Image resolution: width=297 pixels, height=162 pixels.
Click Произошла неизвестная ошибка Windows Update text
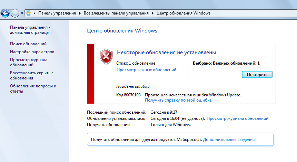pyautogui.click(x=193, y=95)
